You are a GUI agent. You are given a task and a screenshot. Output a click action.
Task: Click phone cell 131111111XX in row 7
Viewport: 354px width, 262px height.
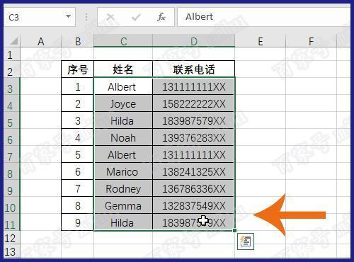pyautogui.click(x=194, y=154)
